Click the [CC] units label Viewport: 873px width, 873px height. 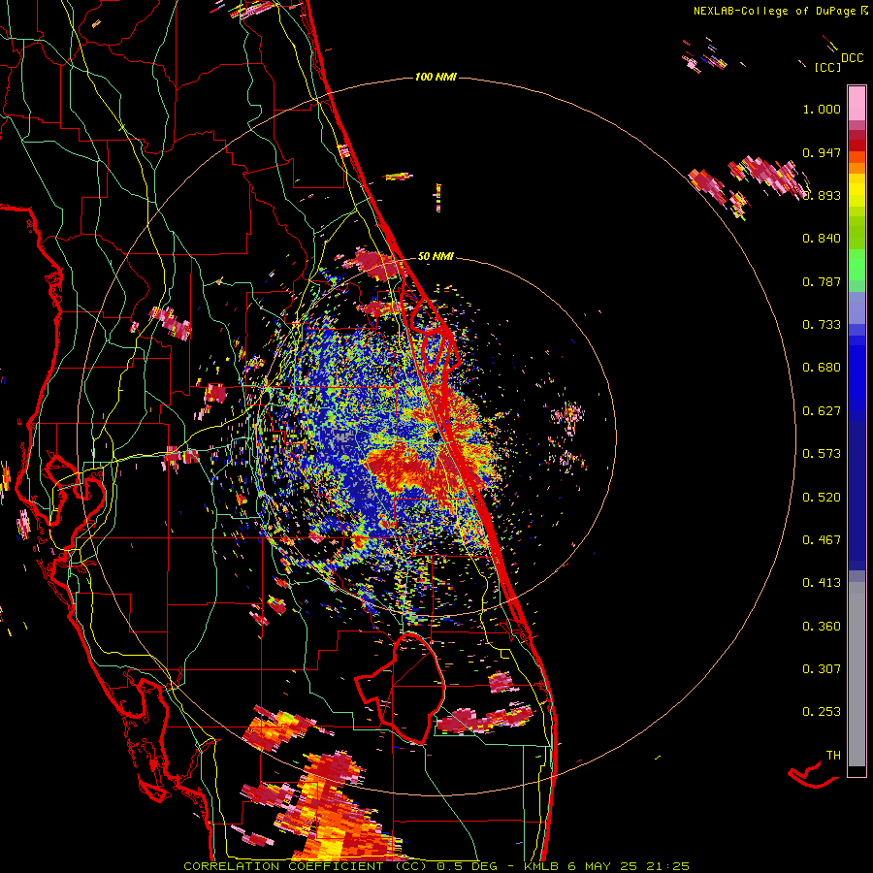[827, 67]
